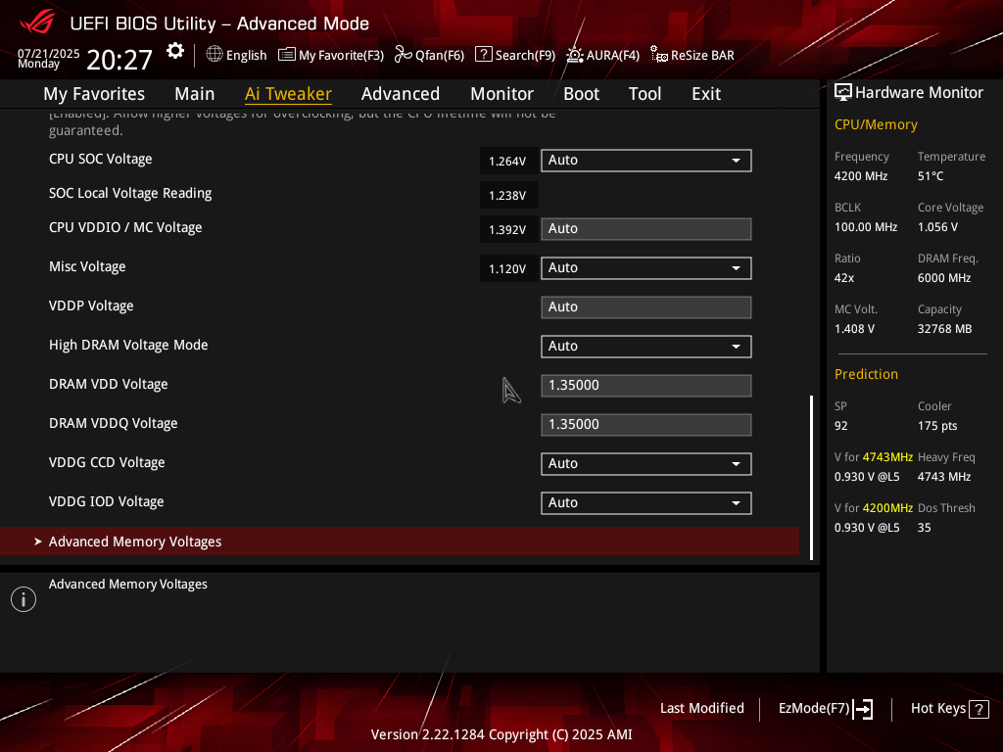This screenshot has width=1003, height=752.
Task: Click the 1.056 V core voltage value
Action: tap(937, 227)
